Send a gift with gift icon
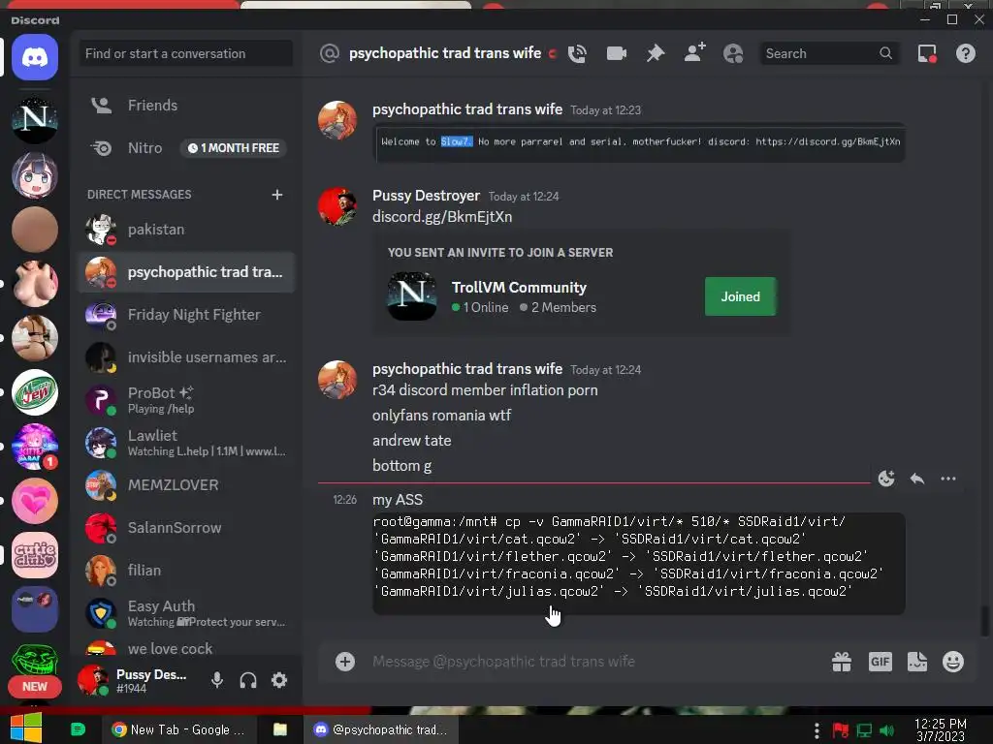Viewport: 993px width, 744px height. point(842,662)
